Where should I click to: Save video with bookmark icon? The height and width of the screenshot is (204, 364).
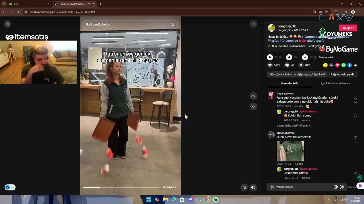point(301,65)
